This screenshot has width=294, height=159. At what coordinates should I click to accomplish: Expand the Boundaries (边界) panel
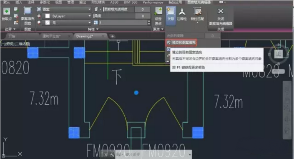point(10,29)
